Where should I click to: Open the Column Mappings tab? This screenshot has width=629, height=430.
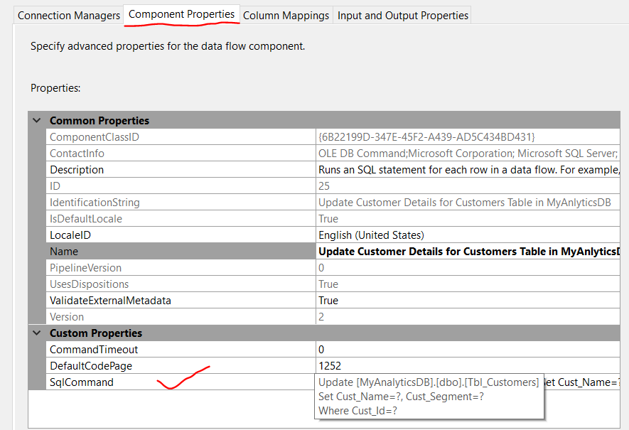286,15
